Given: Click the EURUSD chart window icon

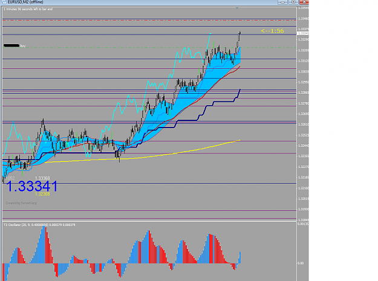Looking at the screenshot, I should point(4,2).
